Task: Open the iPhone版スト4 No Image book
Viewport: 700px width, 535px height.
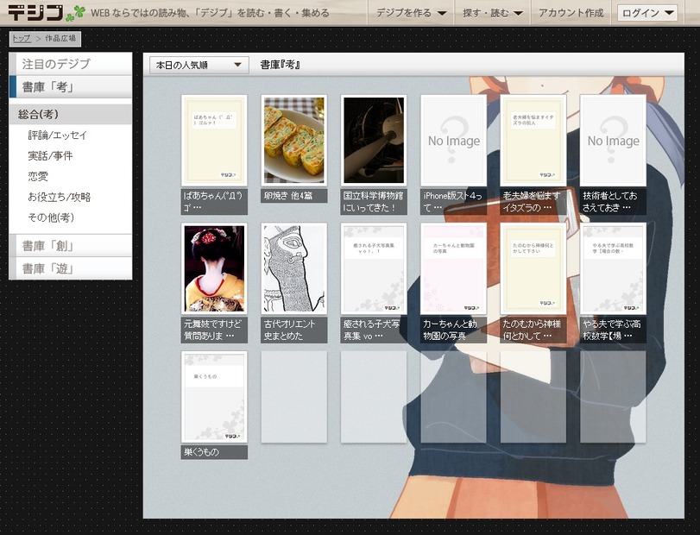Action: [x=453, y=140]
